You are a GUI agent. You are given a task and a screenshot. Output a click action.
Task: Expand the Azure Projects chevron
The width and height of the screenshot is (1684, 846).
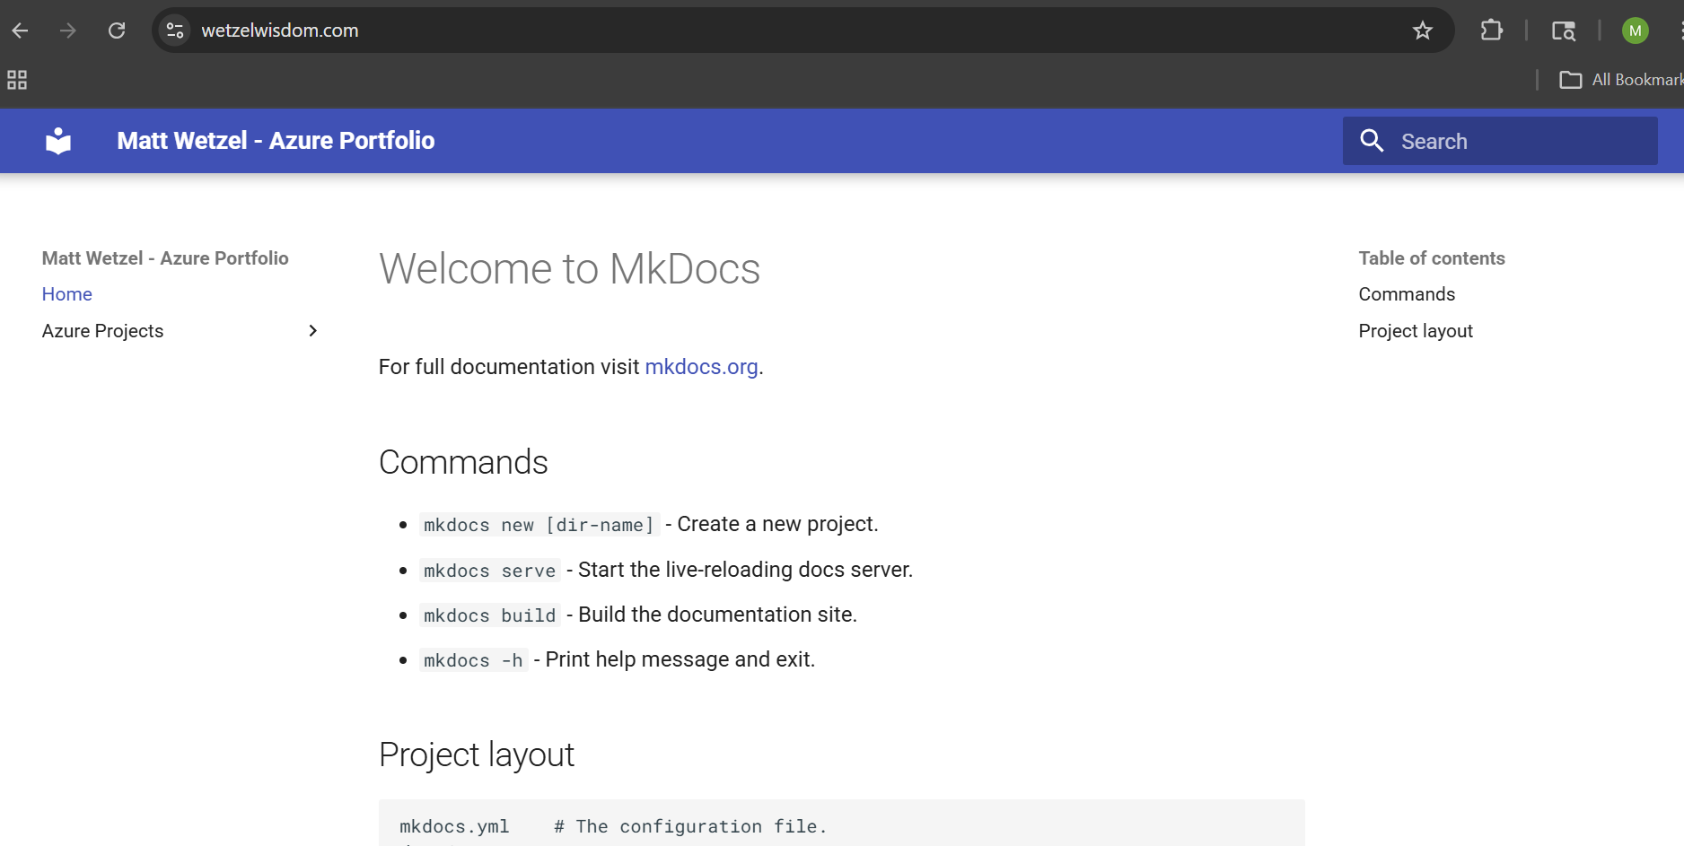click(312, 331)
